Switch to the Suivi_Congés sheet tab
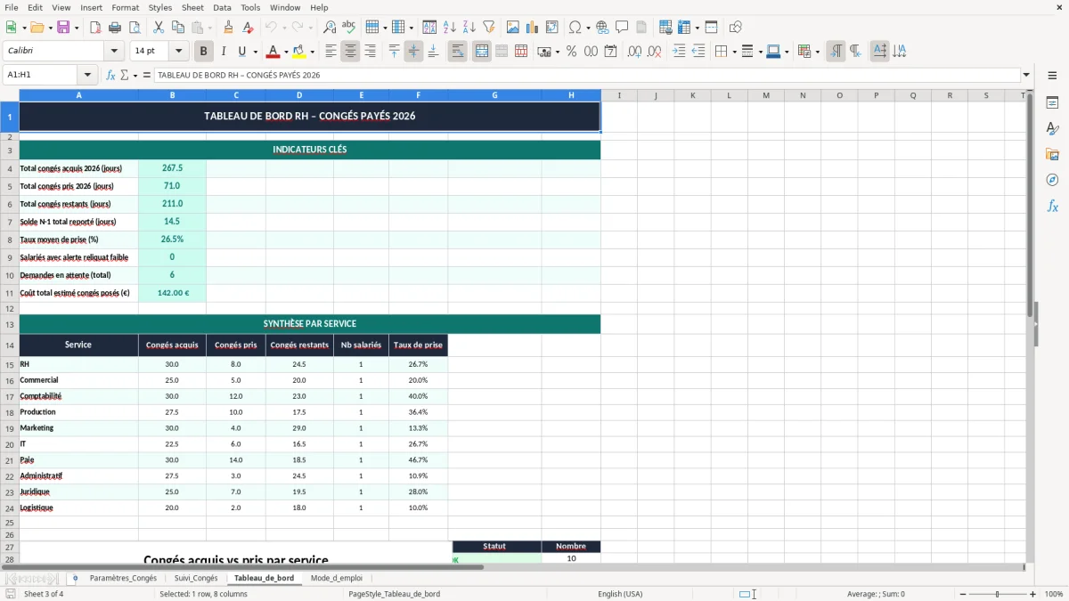 [196, 578]
